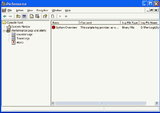The height and width of the screenshot is (113, 160).
Task: Close the inner console child window
Action: (156, 10)
